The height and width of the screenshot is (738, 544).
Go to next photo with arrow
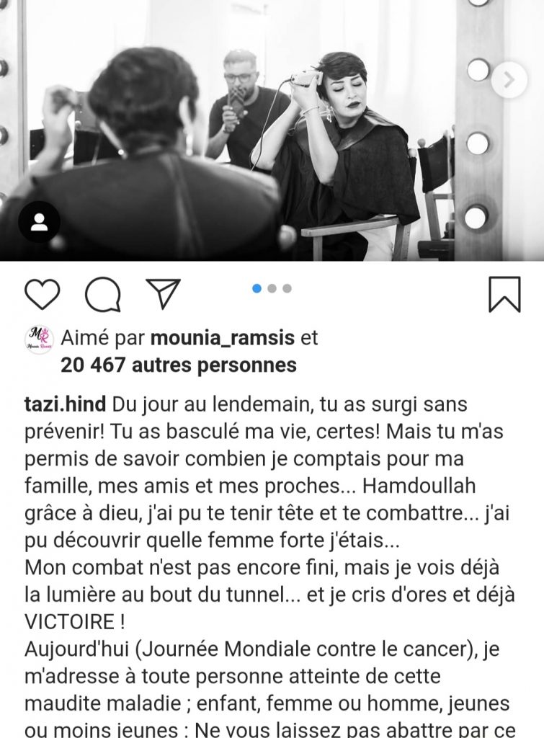click(509, 80)
